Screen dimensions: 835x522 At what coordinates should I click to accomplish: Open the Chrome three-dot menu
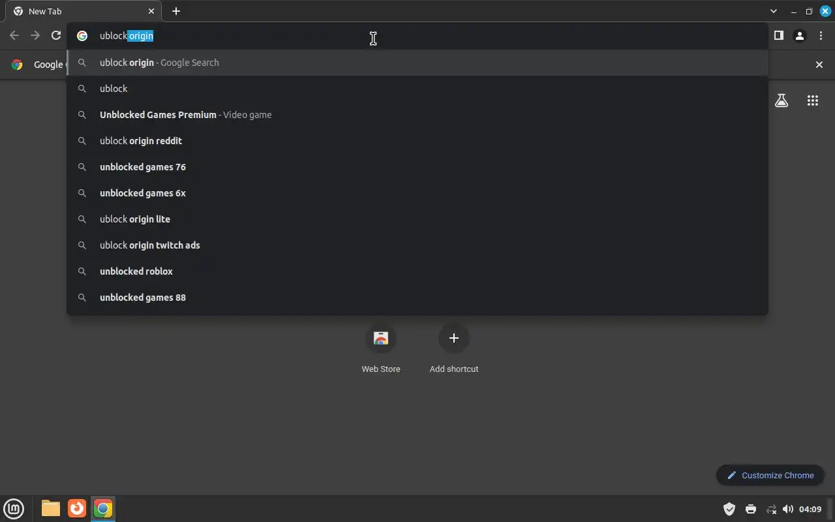pos(821,36)
